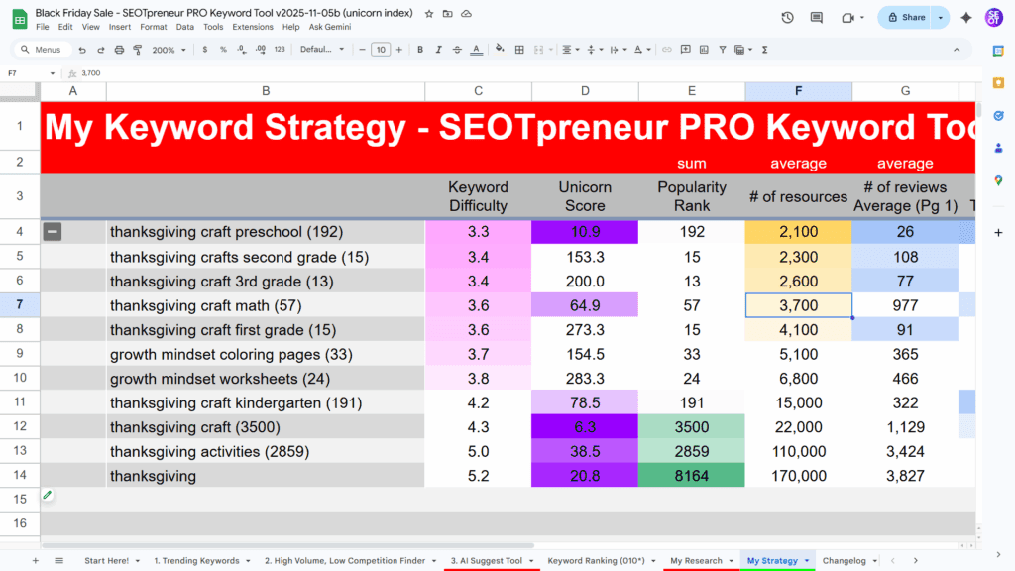Click the fill color paint bucket
The height and width of the screenshot is (571, 1015).
[x=499, y=49]
